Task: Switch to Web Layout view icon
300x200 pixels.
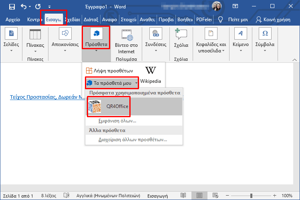Action: click(215, 196)
